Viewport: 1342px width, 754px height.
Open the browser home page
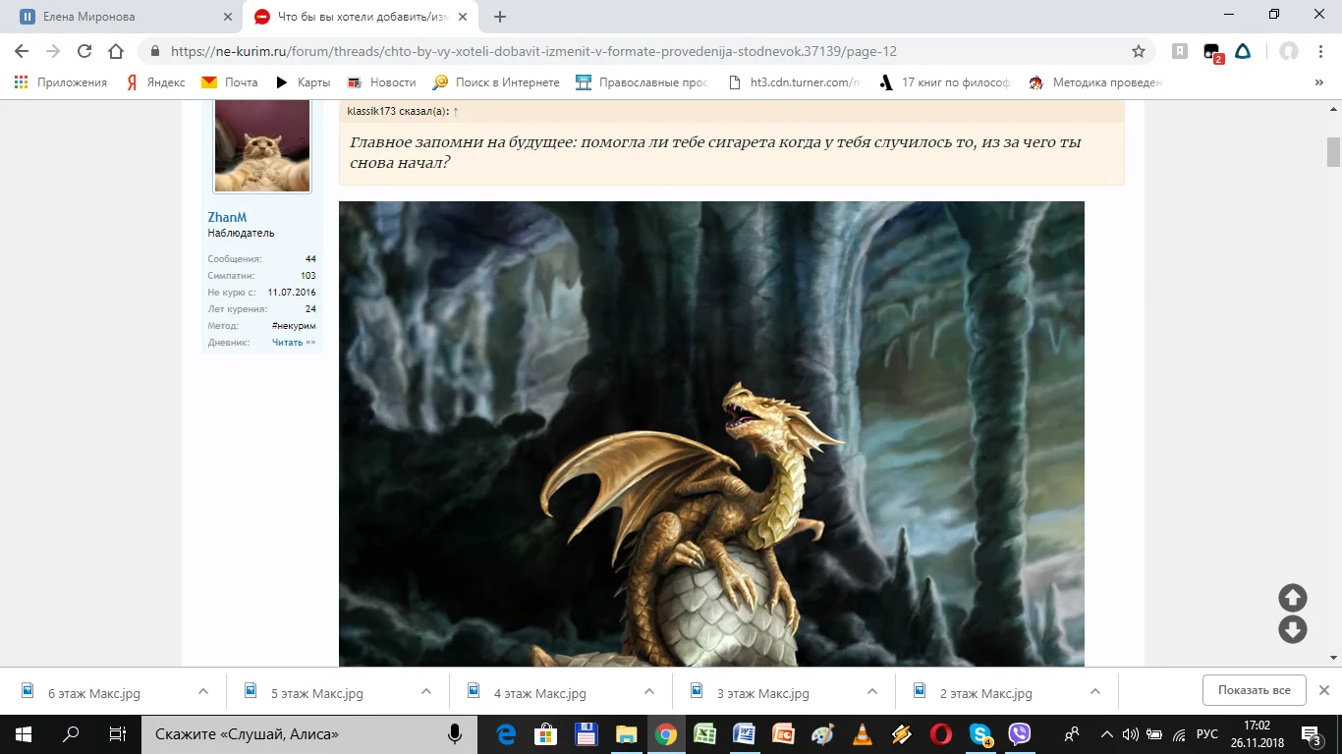click(x=116, y=51)
